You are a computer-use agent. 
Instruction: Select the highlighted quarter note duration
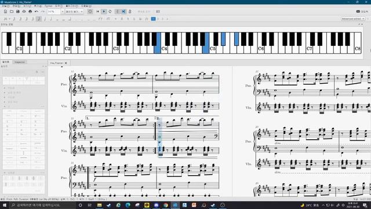coord(39,19)
